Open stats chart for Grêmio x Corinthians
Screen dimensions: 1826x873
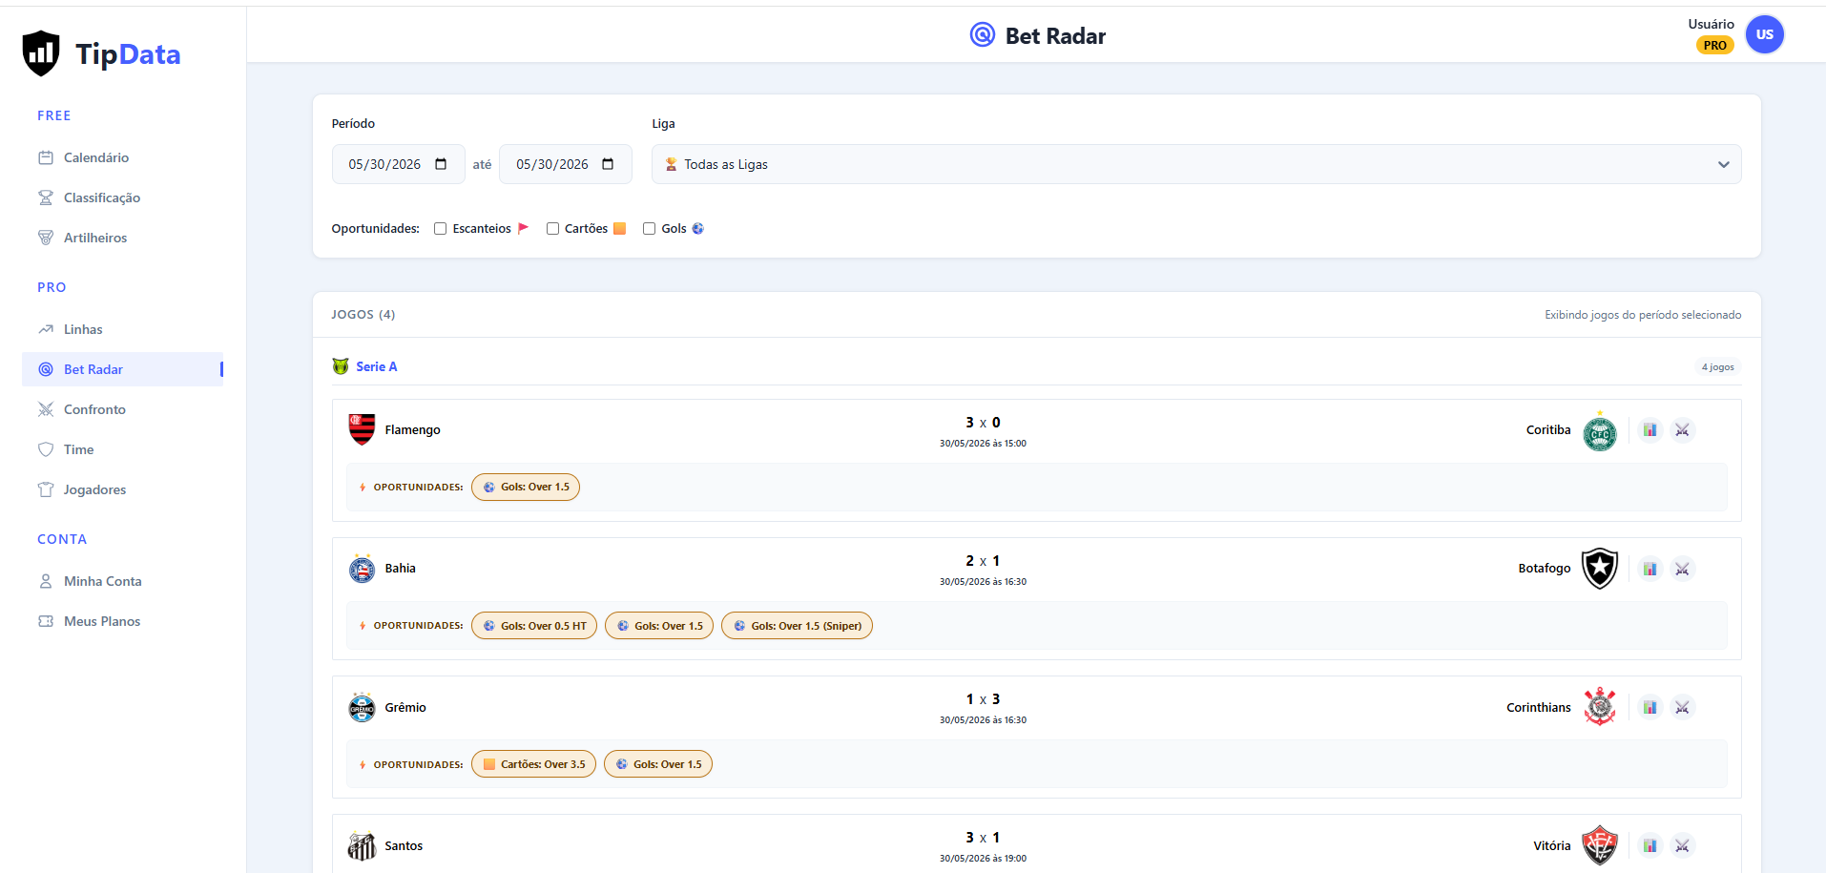coord(1650,707)
